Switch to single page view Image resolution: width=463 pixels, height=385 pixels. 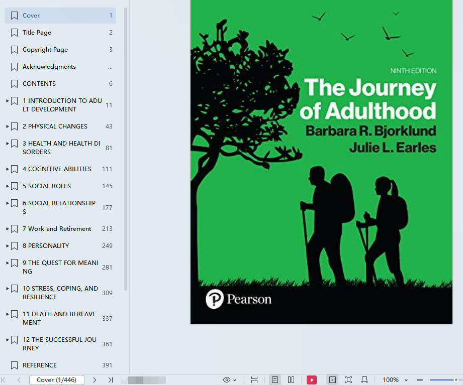coord(275,379)
